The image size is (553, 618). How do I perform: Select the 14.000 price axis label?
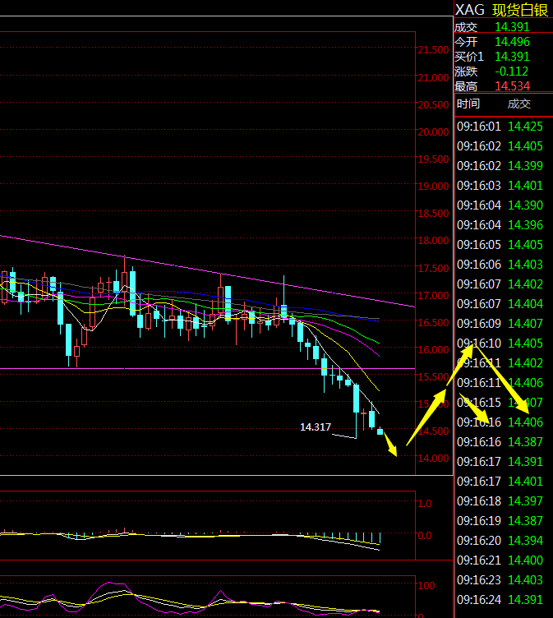[433, 459]
